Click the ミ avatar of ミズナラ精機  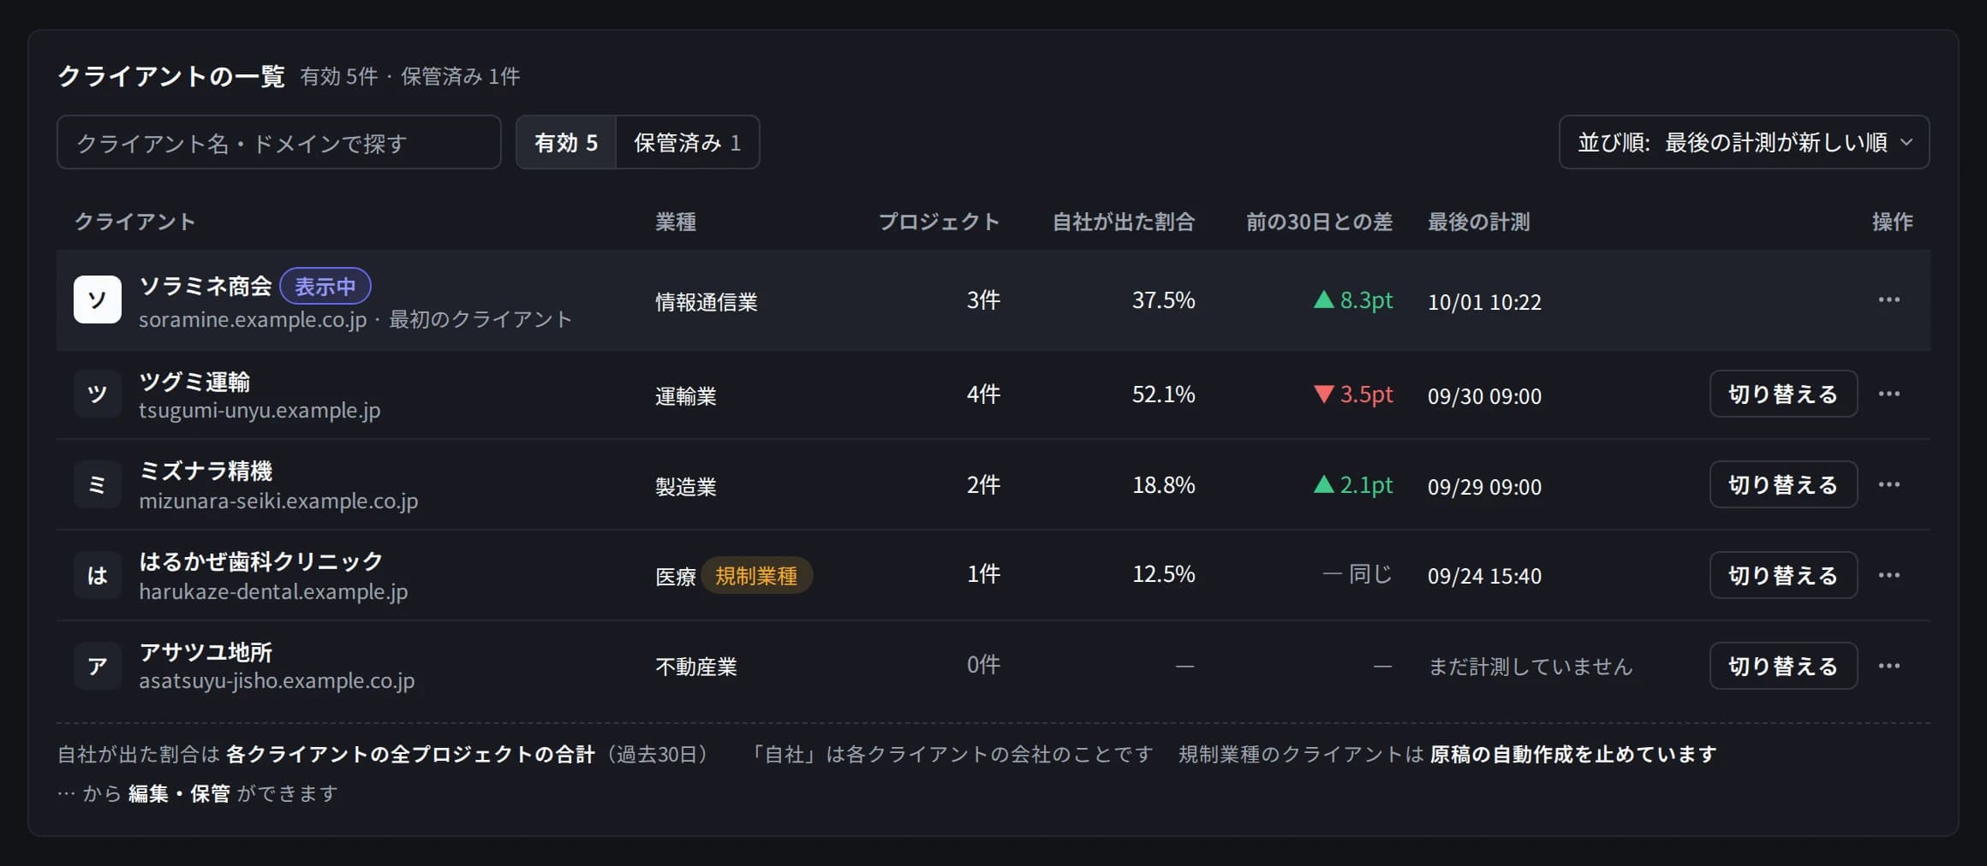pos(98,484)
